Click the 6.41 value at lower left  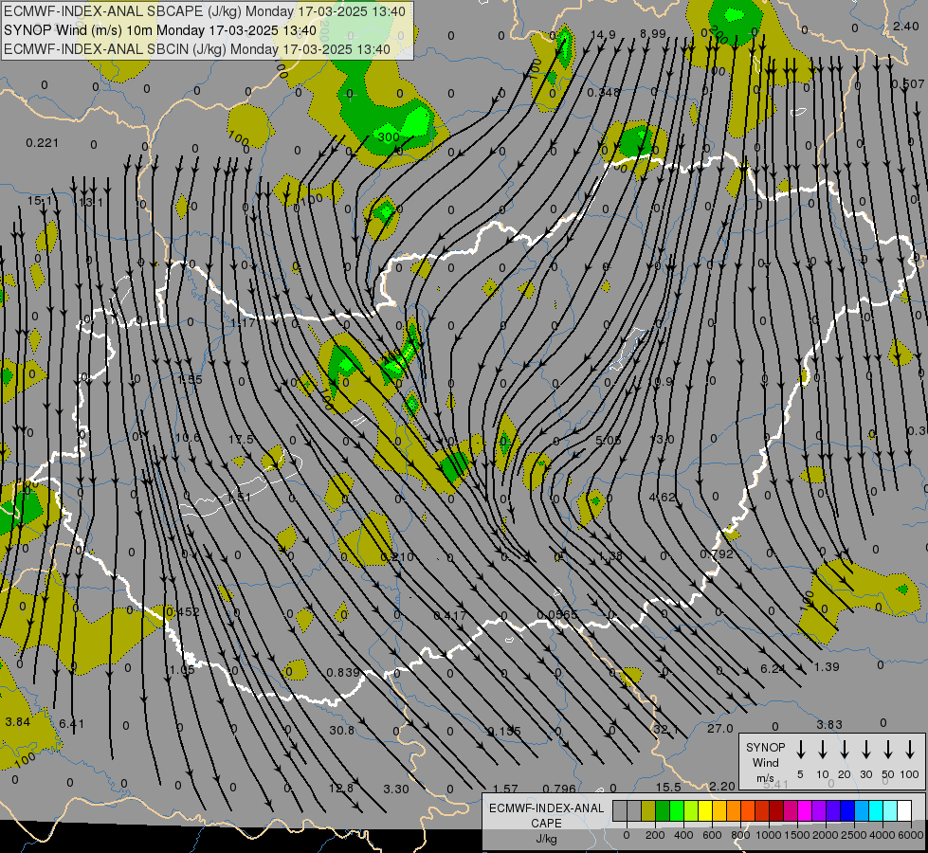pos(72,723)
